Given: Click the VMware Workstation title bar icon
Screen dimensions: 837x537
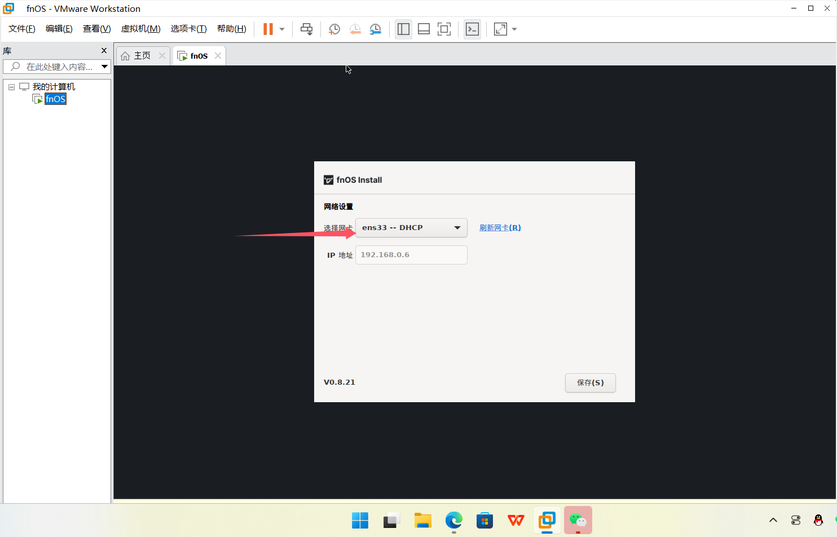Looking at the screenshot, I should pyautogui.click(x=8, y=8).
